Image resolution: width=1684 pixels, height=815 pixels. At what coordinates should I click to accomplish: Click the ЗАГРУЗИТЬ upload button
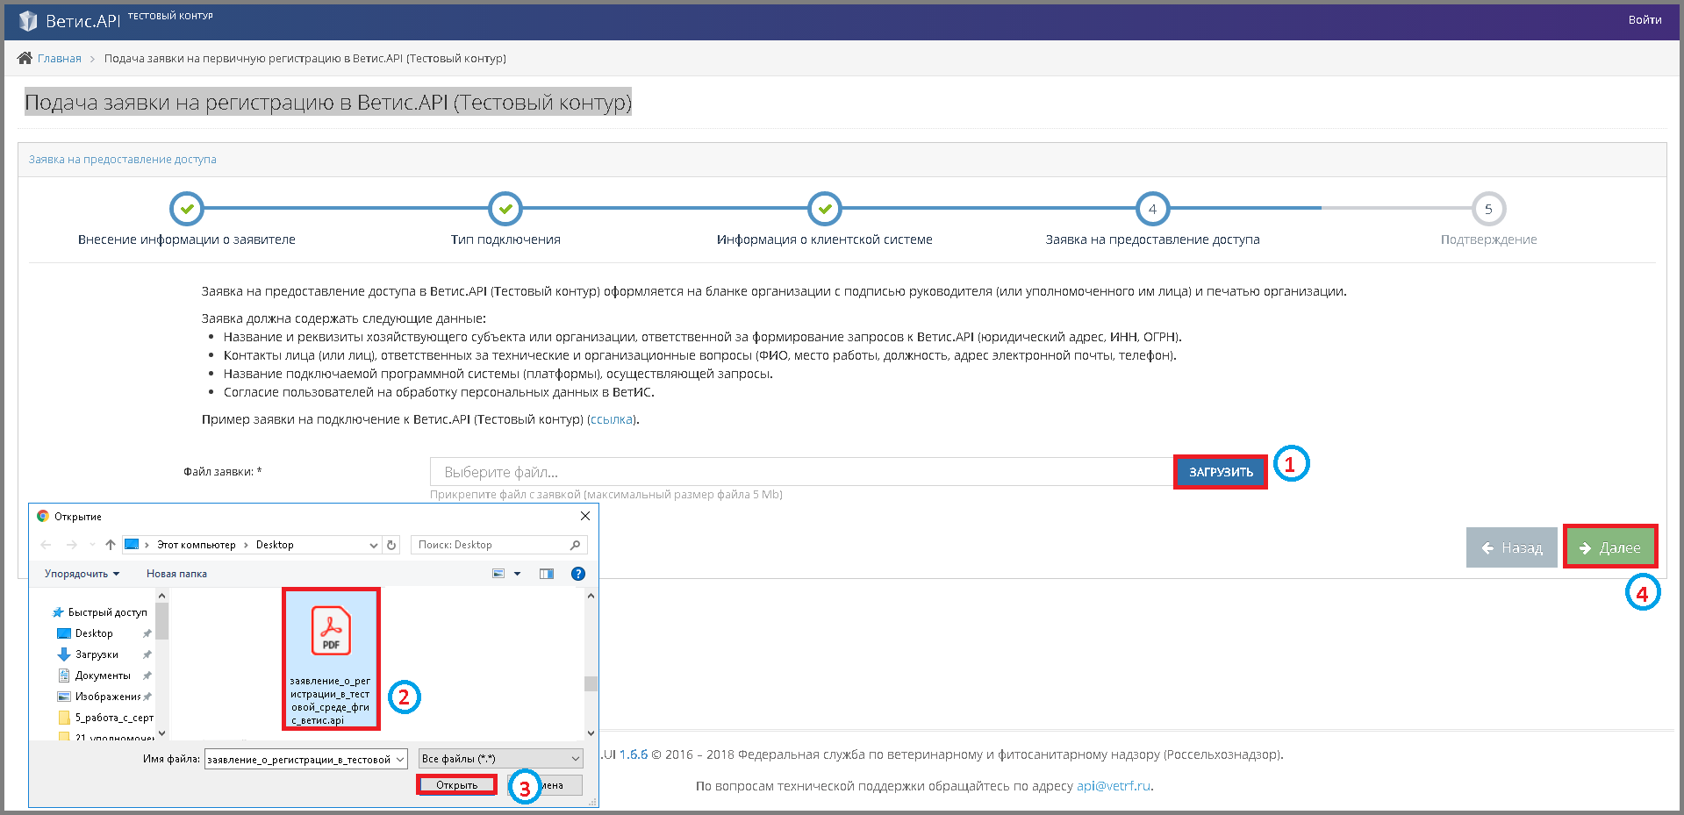click(1221, 472)
